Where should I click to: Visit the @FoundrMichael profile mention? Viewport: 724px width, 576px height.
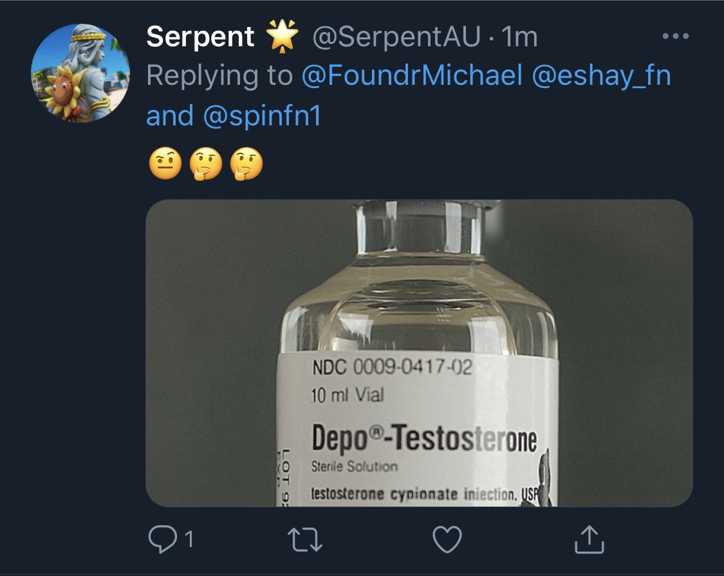(x=413, y=76)
